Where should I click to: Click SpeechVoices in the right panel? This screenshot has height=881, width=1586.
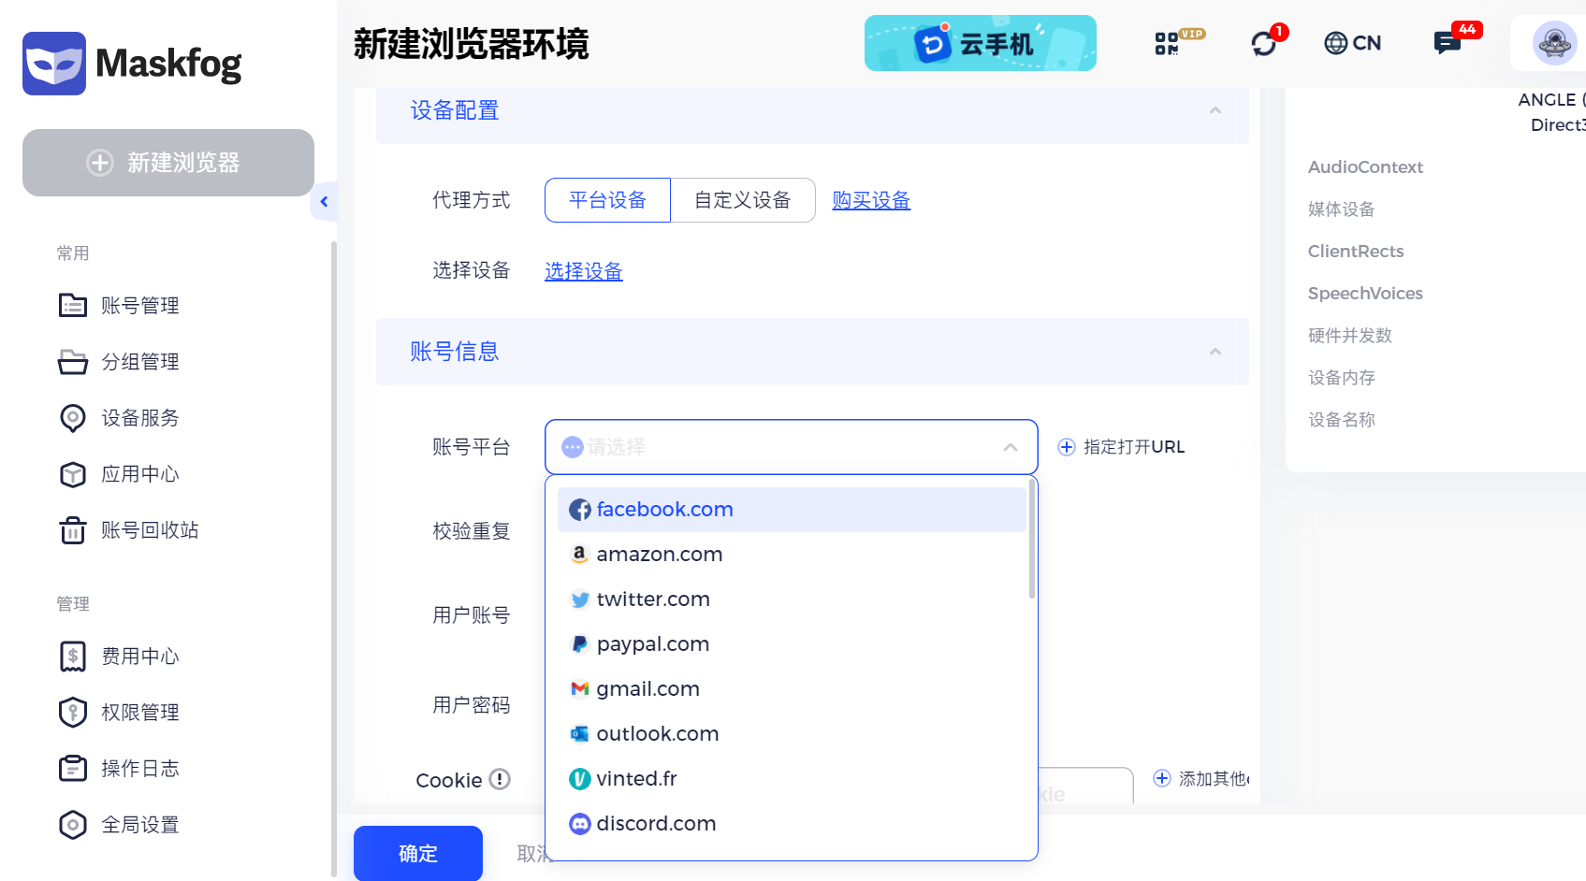pos(1365,294)
